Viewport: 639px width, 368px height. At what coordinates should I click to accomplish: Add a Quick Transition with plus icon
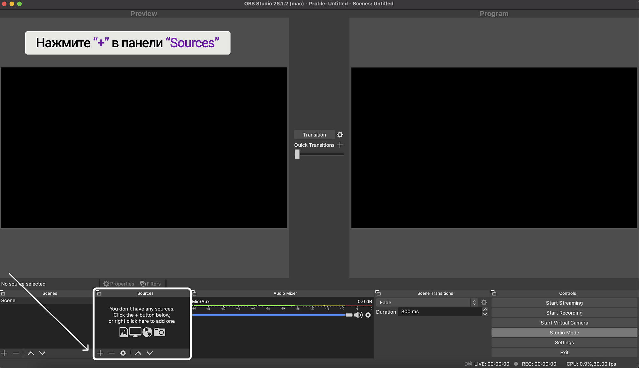(340, 145)
